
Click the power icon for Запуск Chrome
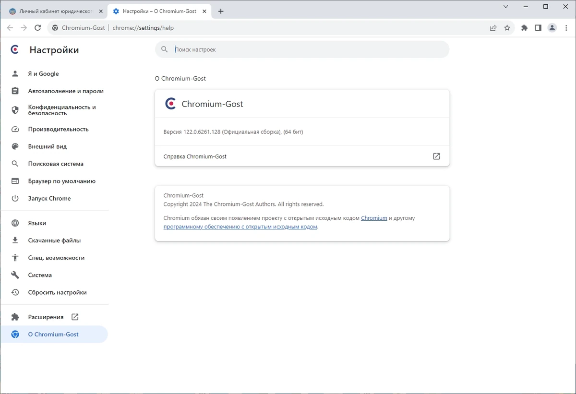click(15, 198)
